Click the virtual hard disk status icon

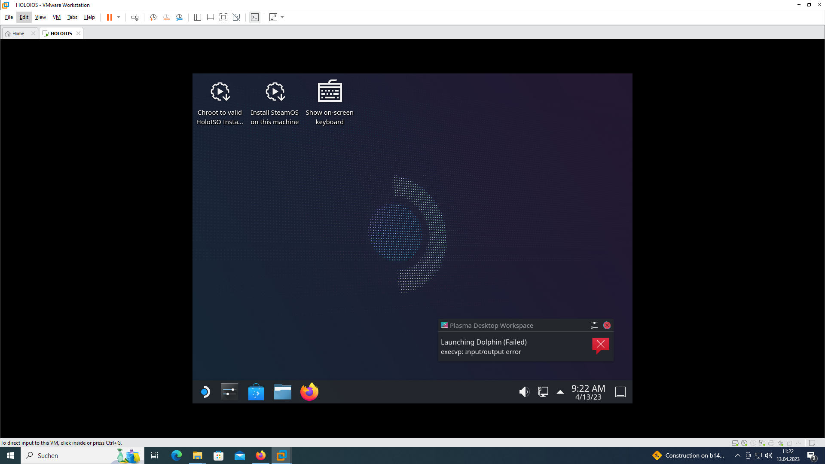735,443
